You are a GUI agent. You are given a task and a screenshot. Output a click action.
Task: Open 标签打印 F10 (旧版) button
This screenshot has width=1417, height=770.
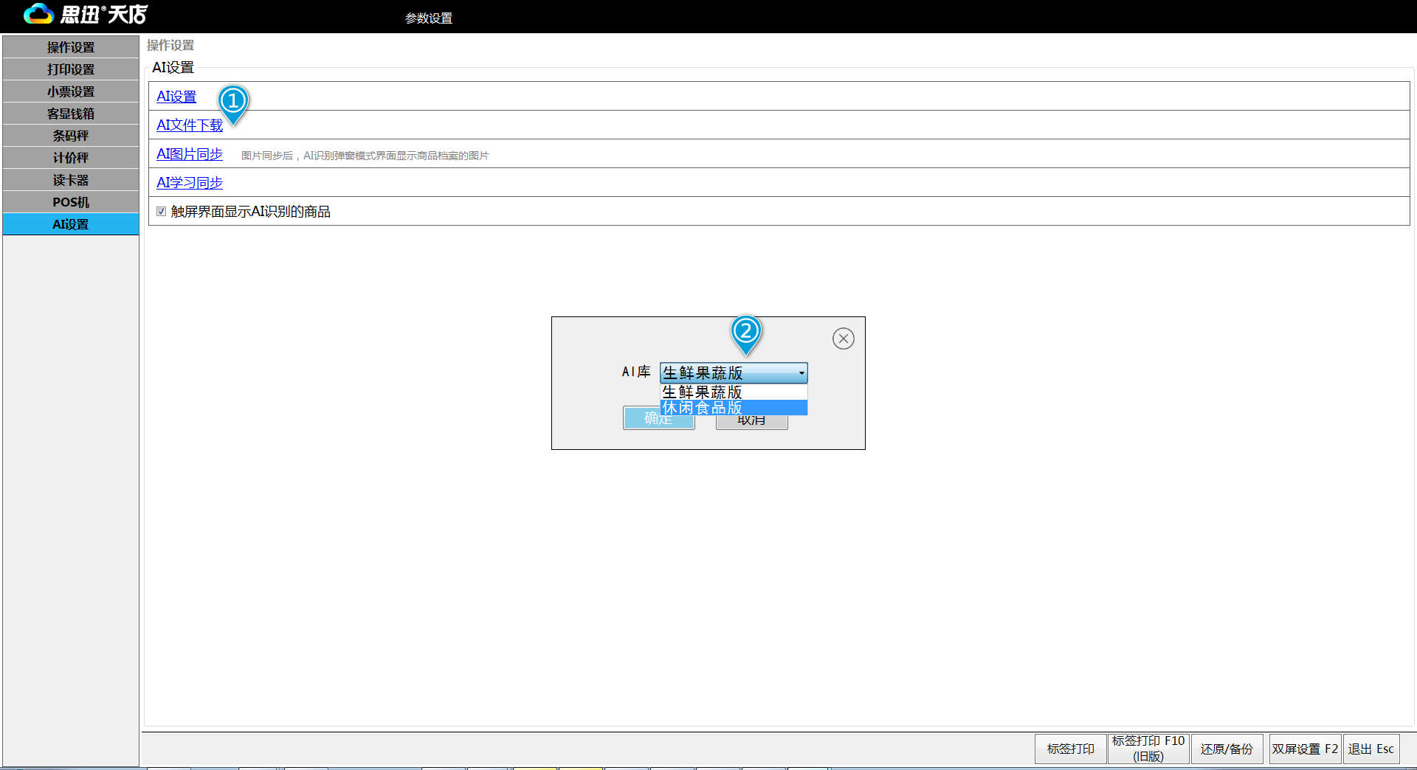click(1148, 749)
